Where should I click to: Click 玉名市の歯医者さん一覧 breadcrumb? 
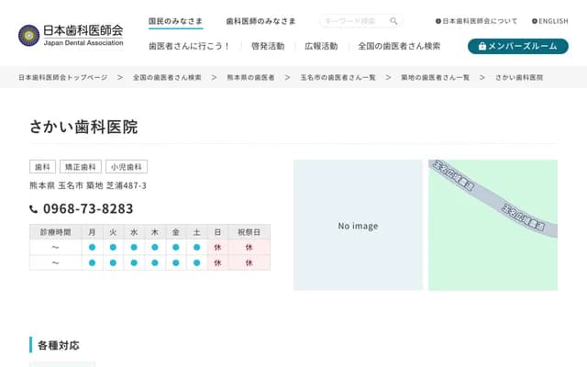click(x=338, y=78)
